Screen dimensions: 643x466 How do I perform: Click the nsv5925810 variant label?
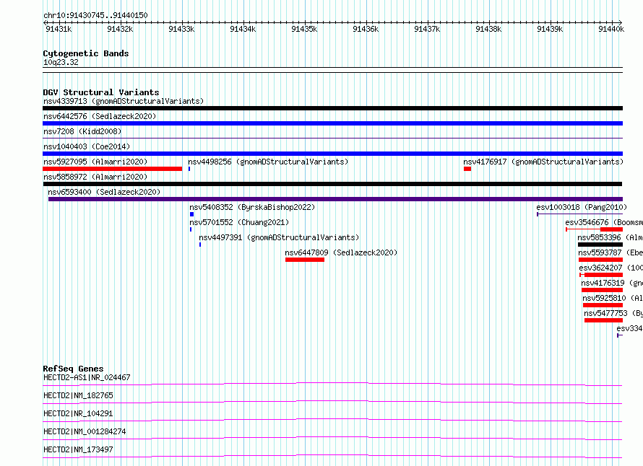point(613,298)
